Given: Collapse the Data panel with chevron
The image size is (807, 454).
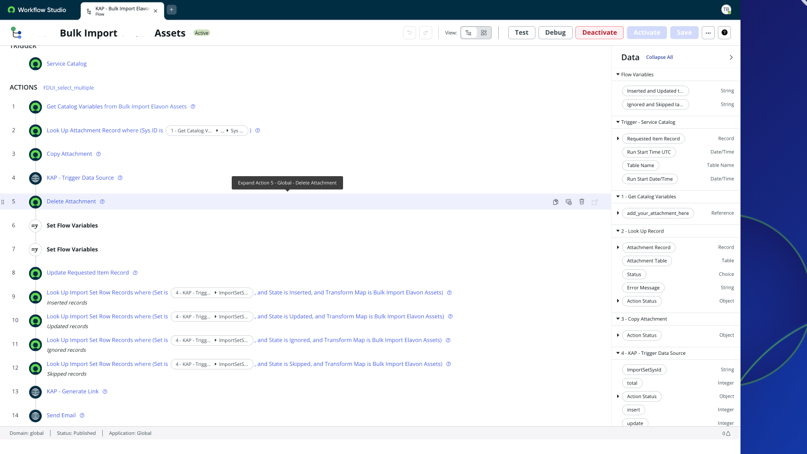Looking at the screenshot, I should [731, 57].
